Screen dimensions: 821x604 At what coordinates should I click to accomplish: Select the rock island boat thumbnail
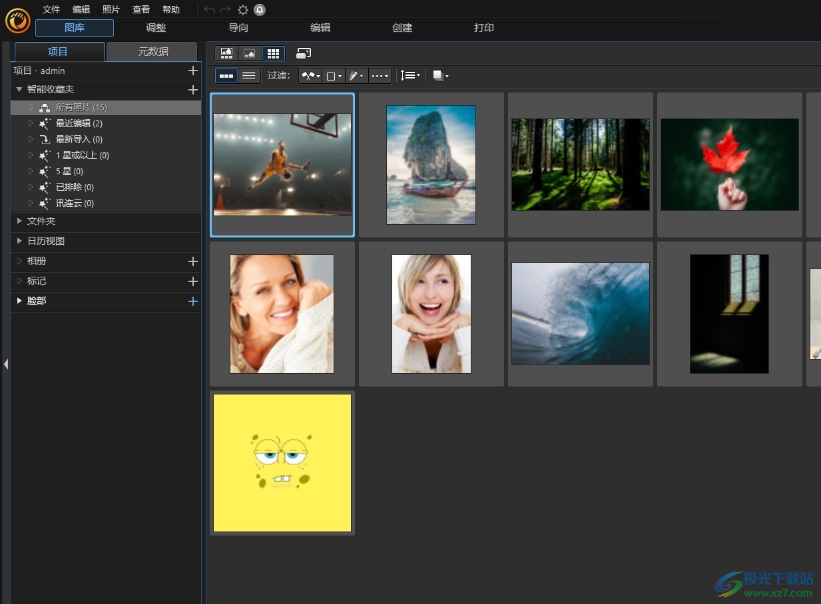pyautogui.click(x=431, y=165)
